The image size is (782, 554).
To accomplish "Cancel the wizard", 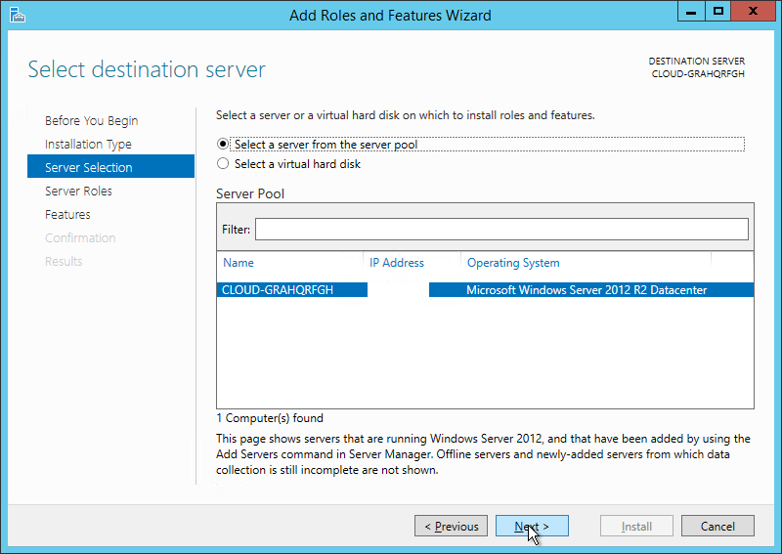I will pos(717,526).
